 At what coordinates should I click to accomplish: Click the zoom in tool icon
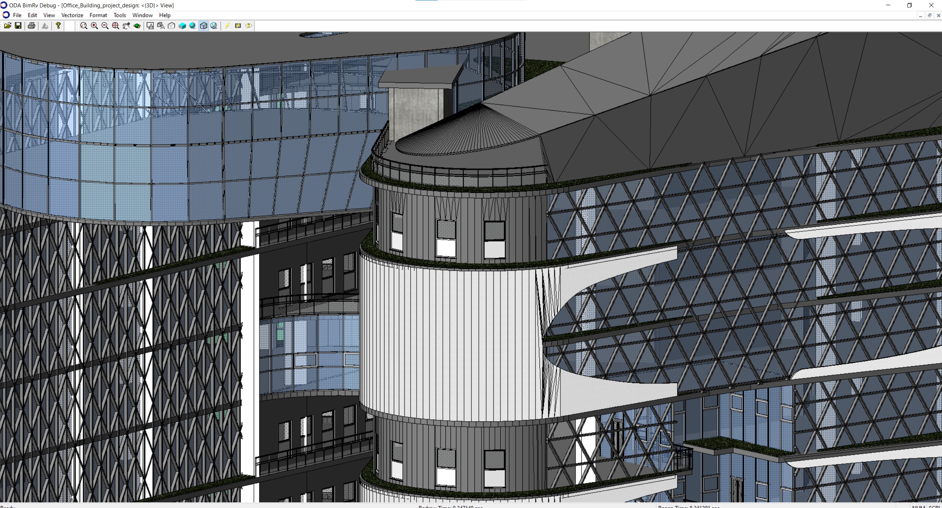(x=94, y=26)
